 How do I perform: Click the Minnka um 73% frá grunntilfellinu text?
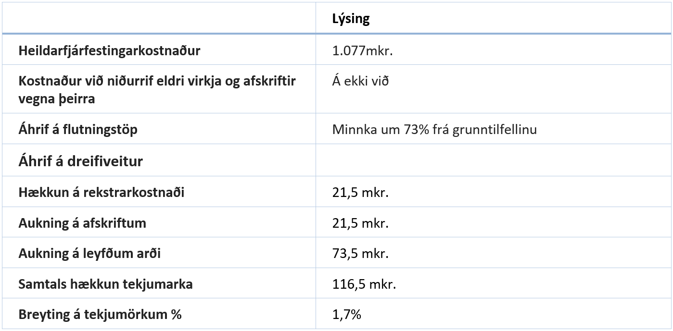[434, 129]
